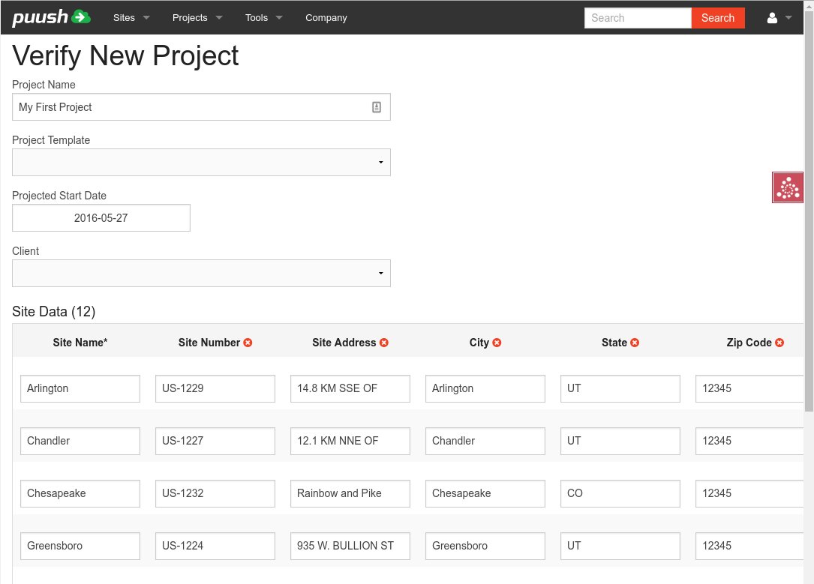Focus the top Search text box
814x584 pixels.
tap(638, 18)
